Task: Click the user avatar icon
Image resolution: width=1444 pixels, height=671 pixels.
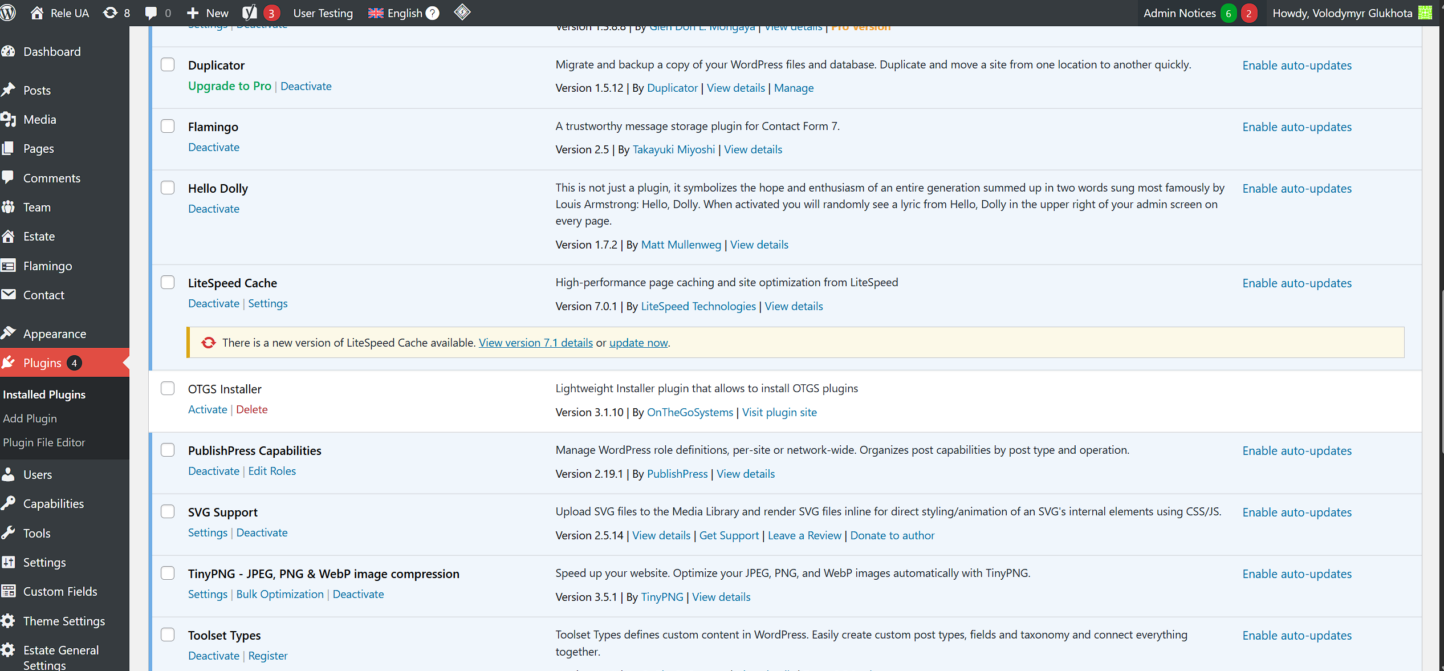Action: tap(1425, 13)
